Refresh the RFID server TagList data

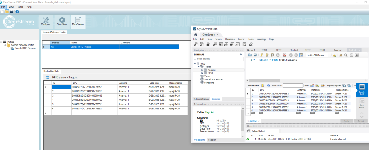(x=47, y=77)
